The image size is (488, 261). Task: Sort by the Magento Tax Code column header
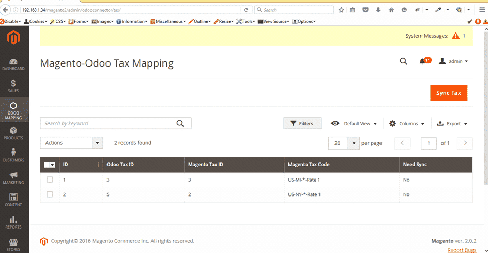pyautogui.click(x=341, y=165)
